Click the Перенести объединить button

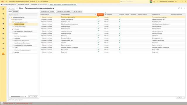(x=64, y=11)
